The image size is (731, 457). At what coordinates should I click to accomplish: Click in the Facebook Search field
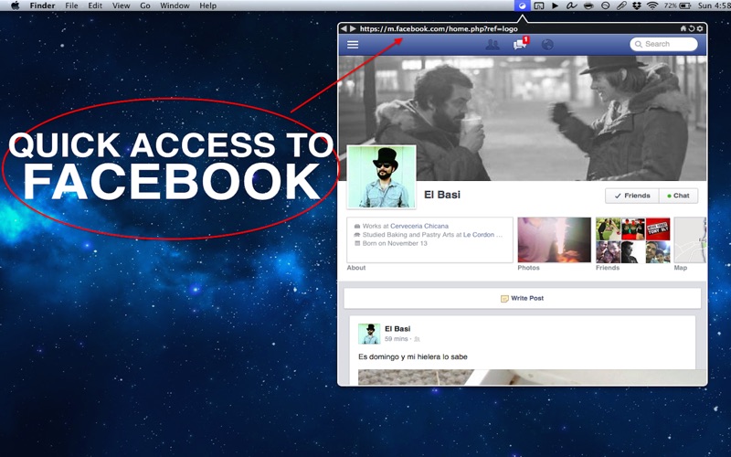pyautogui.click(x=664, y=44)
